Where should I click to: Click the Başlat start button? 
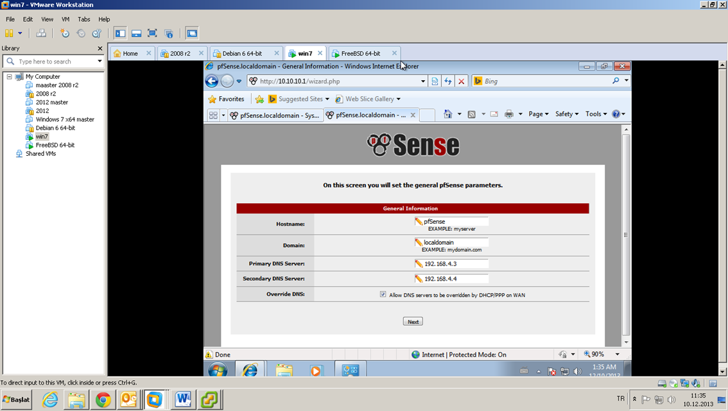(16, 400)
